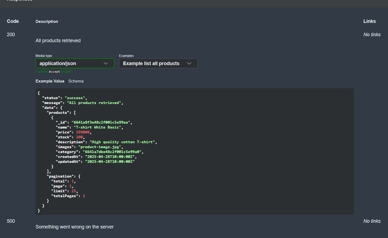Click the "data" key in the JSON
This screenshot has width=388, height=238.
click(x=49, y=108)
